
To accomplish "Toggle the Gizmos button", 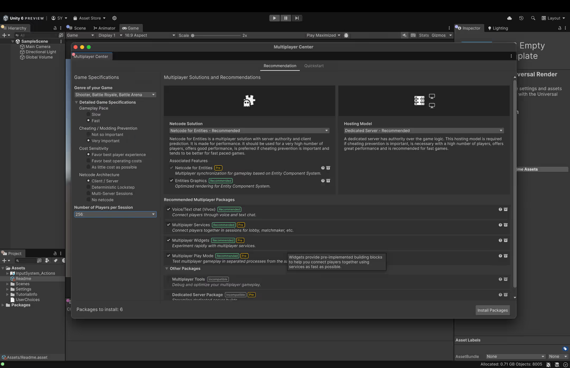I will 439,35.
